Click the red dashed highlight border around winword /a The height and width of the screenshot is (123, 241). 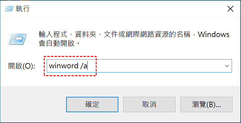pos(70,57)
